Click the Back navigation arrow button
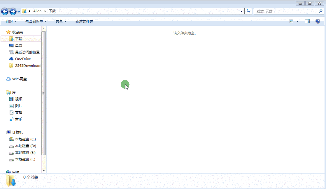Screen dimensions: 326x189 point(5,11)
